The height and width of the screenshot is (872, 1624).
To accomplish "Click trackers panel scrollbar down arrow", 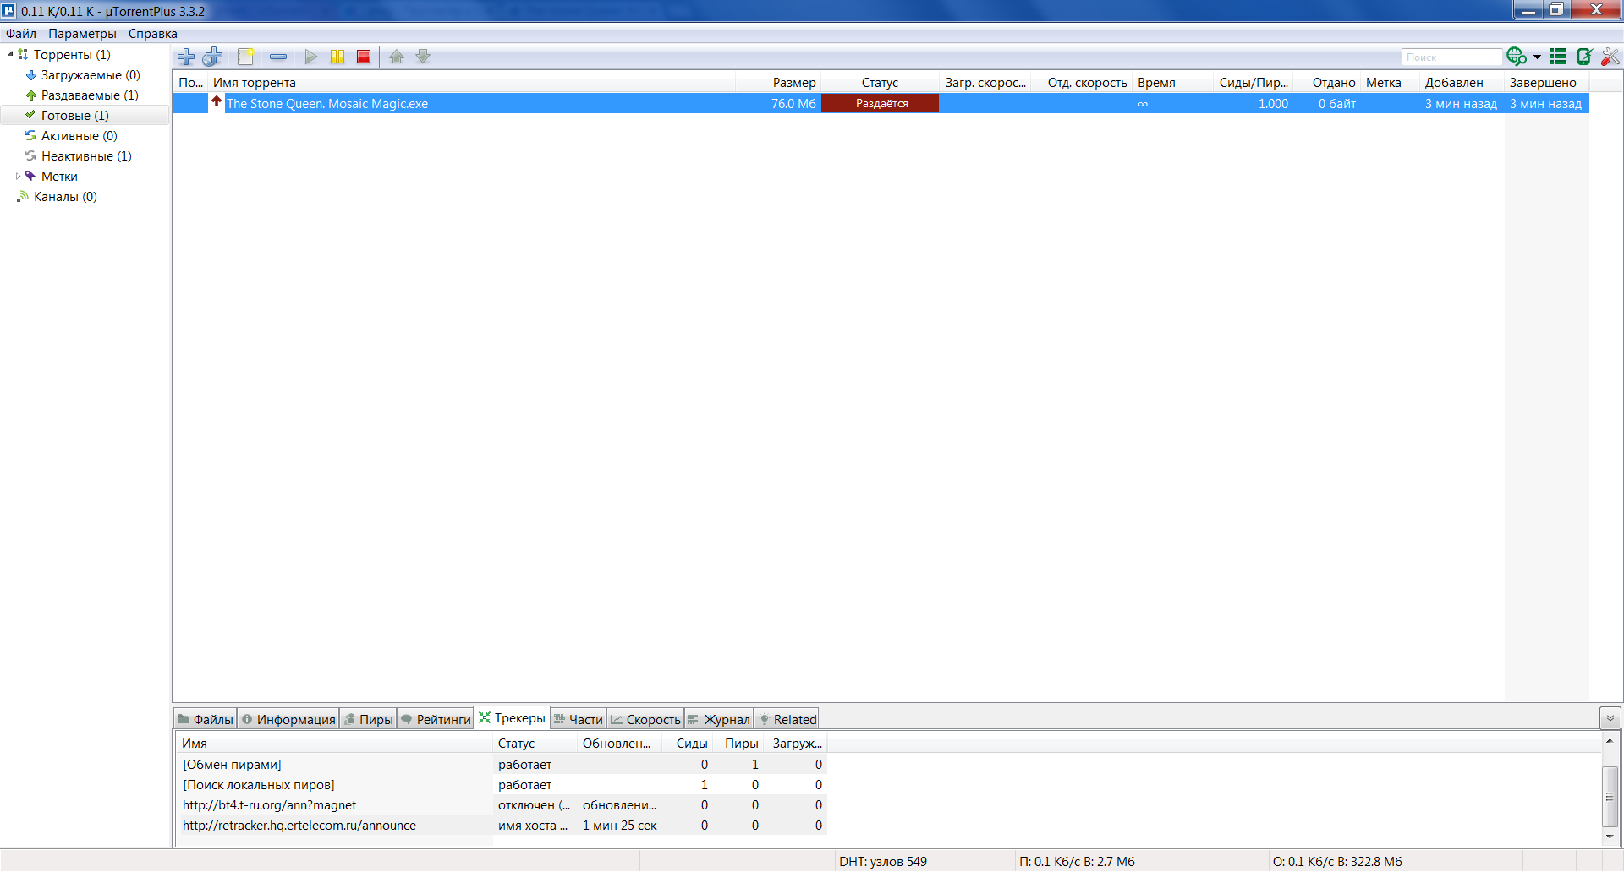I will point(1610,837).
